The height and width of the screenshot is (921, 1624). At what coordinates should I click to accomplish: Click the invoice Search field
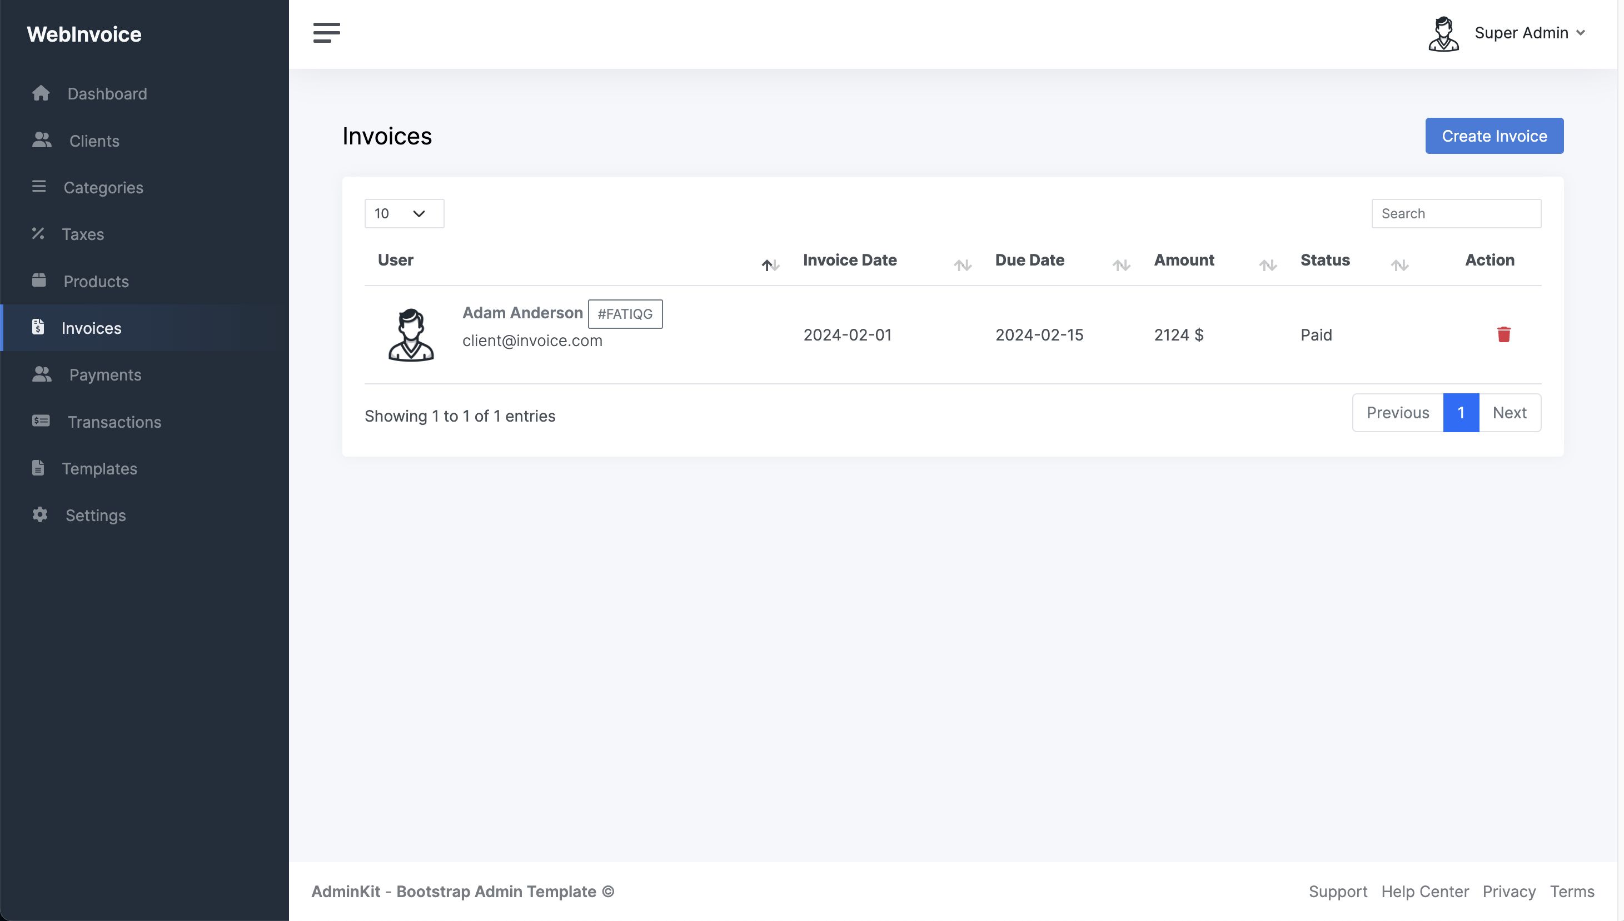(x=1456, y=214)
